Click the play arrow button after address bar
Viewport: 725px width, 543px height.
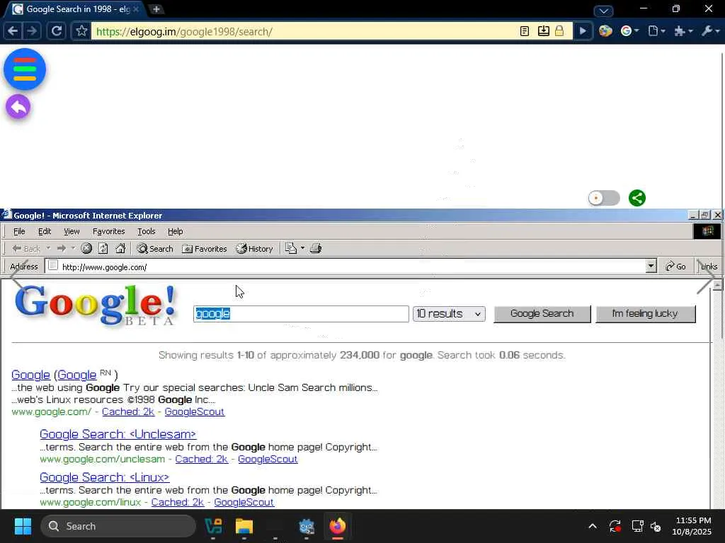click(x=583, y=31)
